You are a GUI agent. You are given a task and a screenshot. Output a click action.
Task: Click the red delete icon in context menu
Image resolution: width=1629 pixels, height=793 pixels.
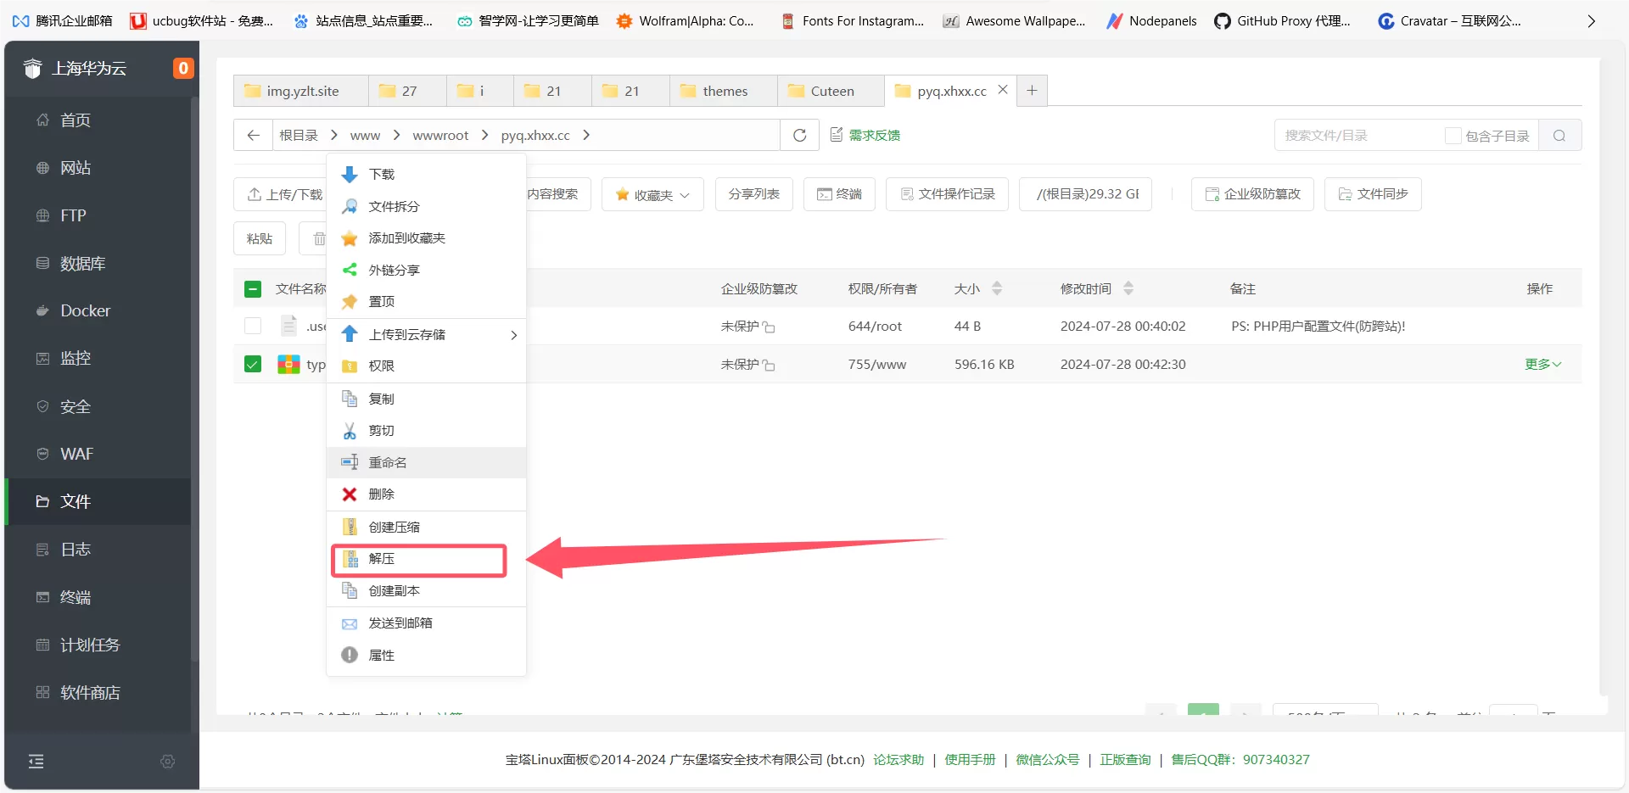[350, 494]
